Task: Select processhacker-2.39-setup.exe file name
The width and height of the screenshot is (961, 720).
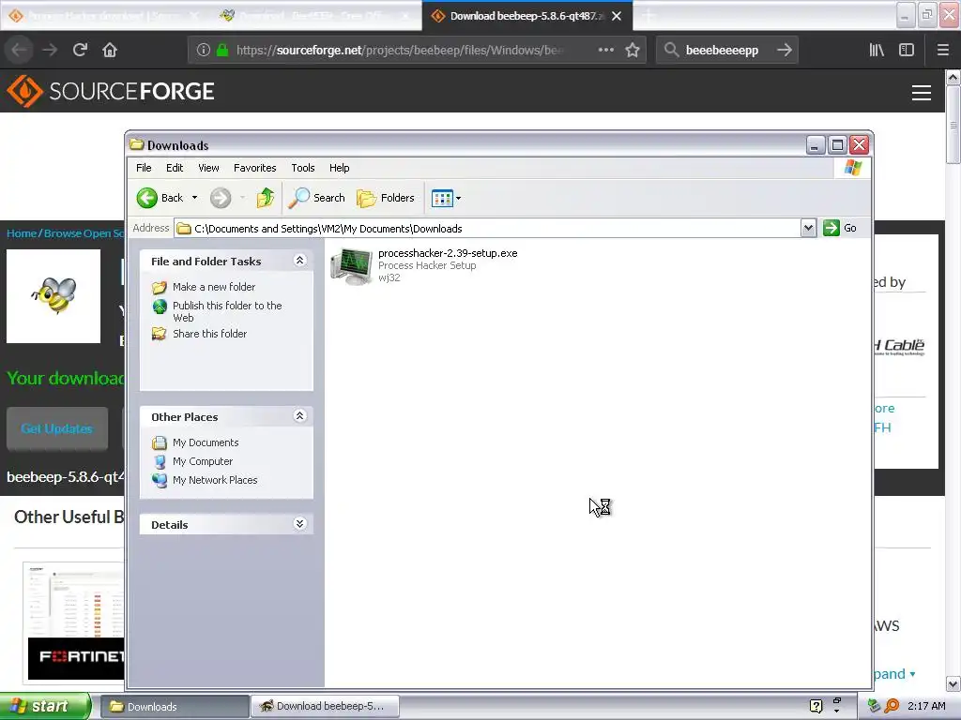Action: point(448,253)
